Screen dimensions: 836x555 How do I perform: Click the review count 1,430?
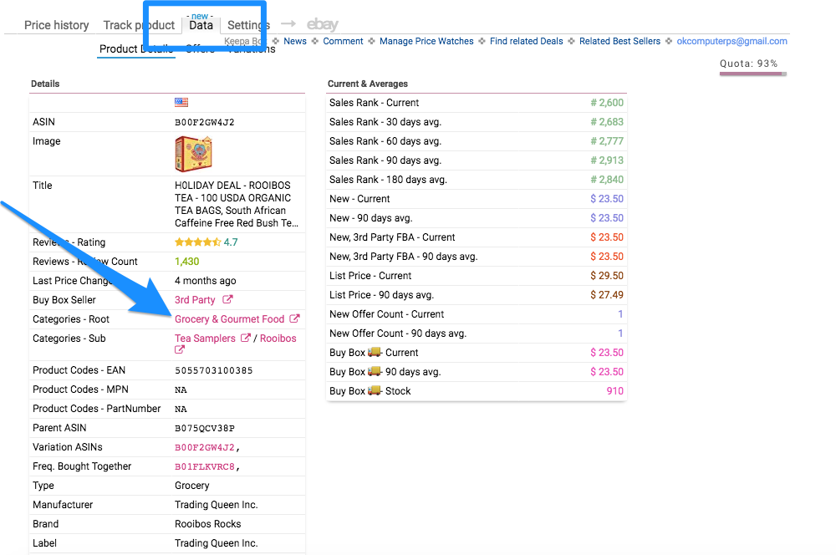tap(187, 262)
